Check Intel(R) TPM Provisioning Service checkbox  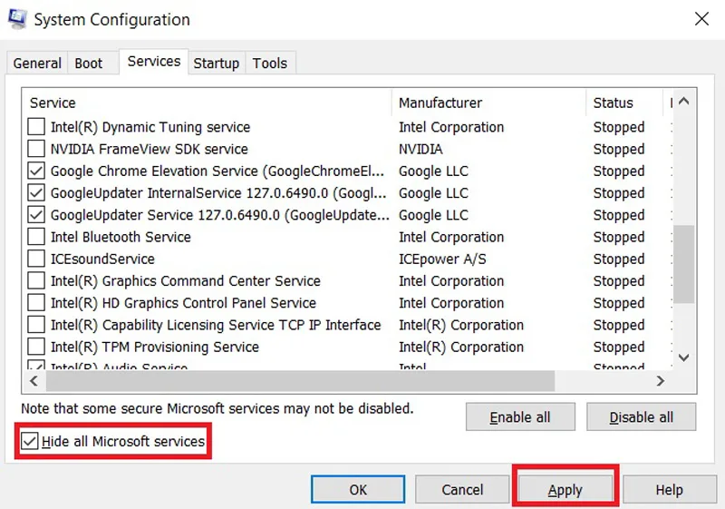pyautogui.click(x=36, y=347)
